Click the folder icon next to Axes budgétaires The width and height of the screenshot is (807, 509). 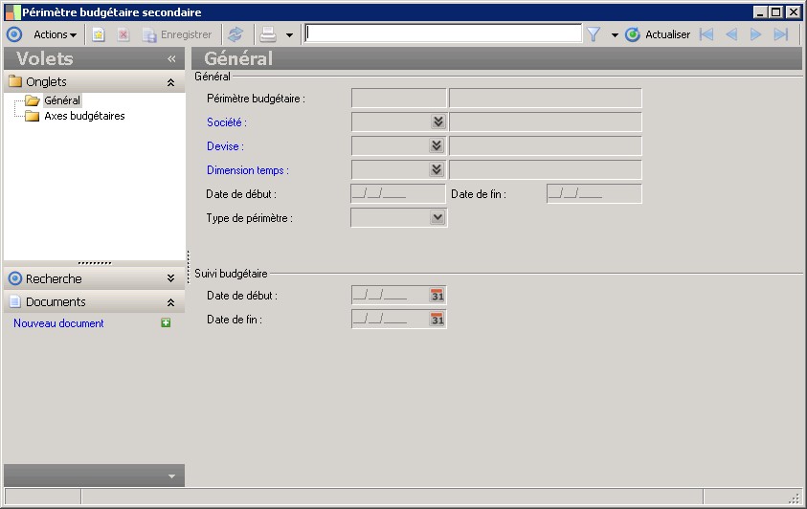pyautogui.click(x=33, y=116)
